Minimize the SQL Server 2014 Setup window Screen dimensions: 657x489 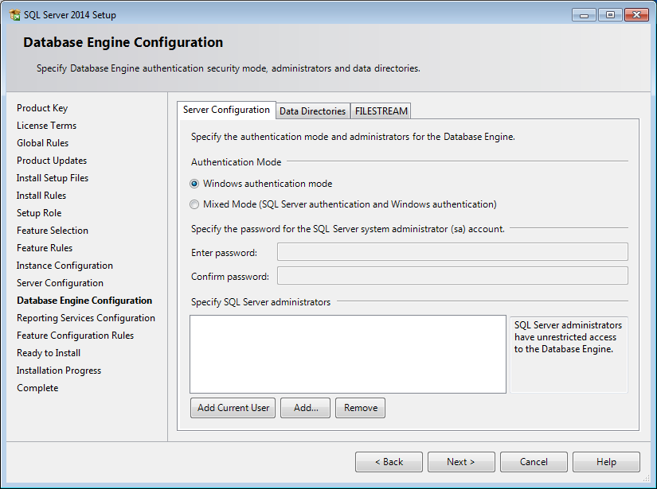coord(584,15)
